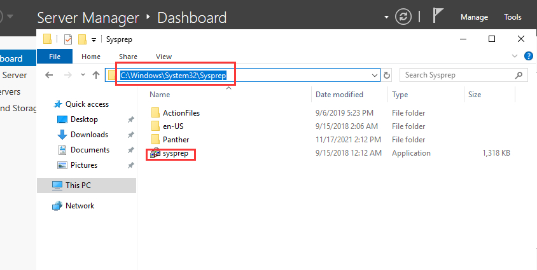This screenshot has height=270, width=537.
Task: Open Explorer help via the question mark icon
Action: [529, 56]
